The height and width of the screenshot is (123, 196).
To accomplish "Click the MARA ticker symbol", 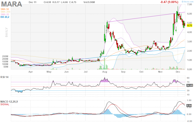I will tap(11, 4).
